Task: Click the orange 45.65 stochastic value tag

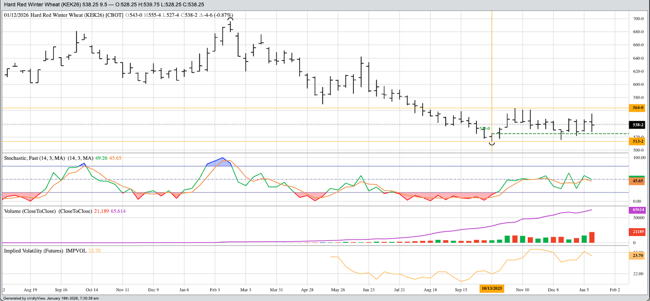Action: (638, 181)
